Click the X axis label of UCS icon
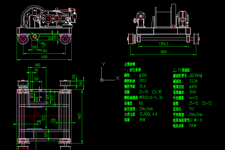The image size is (225, 150). click(118, 78)
